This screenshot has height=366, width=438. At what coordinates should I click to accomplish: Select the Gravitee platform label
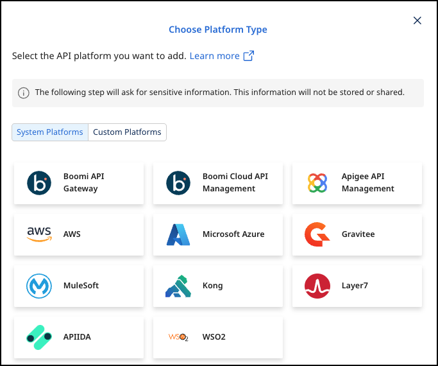[x=358, y=234]
